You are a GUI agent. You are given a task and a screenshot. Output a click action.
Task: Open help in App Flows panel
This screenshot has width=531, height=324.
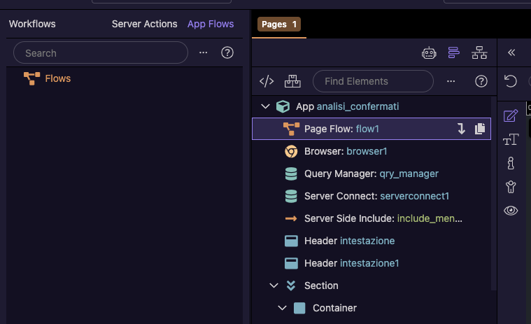pos(227,52)
